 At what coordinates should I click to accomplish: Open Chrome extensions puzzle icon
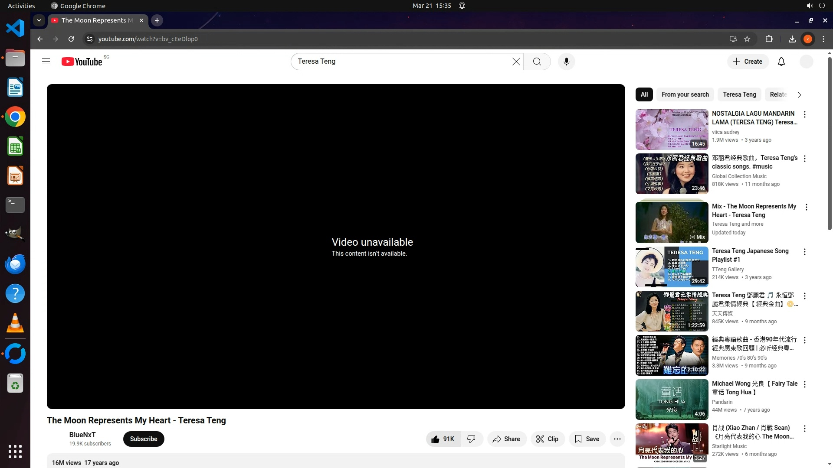pos(769,39)
